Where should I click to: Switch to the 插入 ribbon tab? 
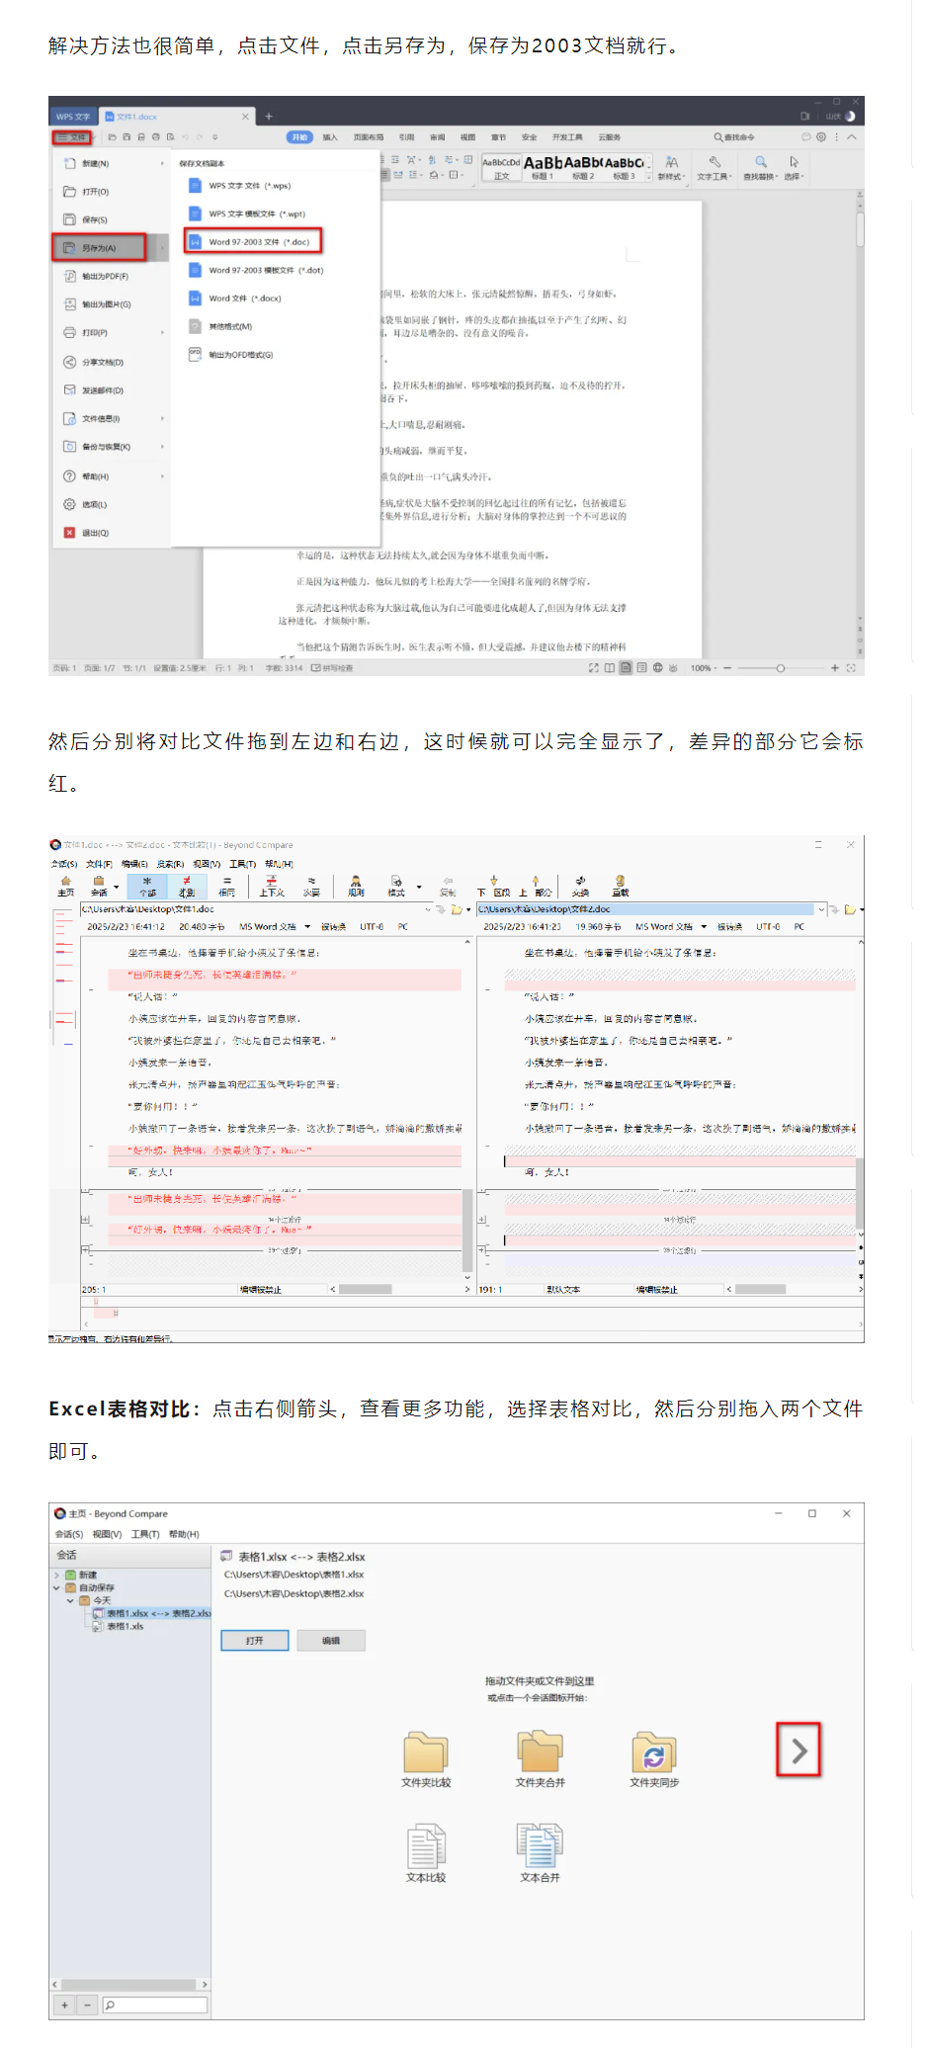point(330,137)
